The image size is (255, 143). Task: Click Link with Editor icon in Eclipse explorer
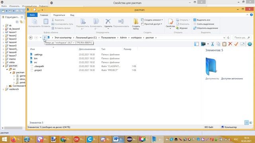(21, 22)
